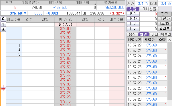Click the 매매손익 column sort triangle
Viewport: 172px width, 106px height.
[x=95, y=4]
